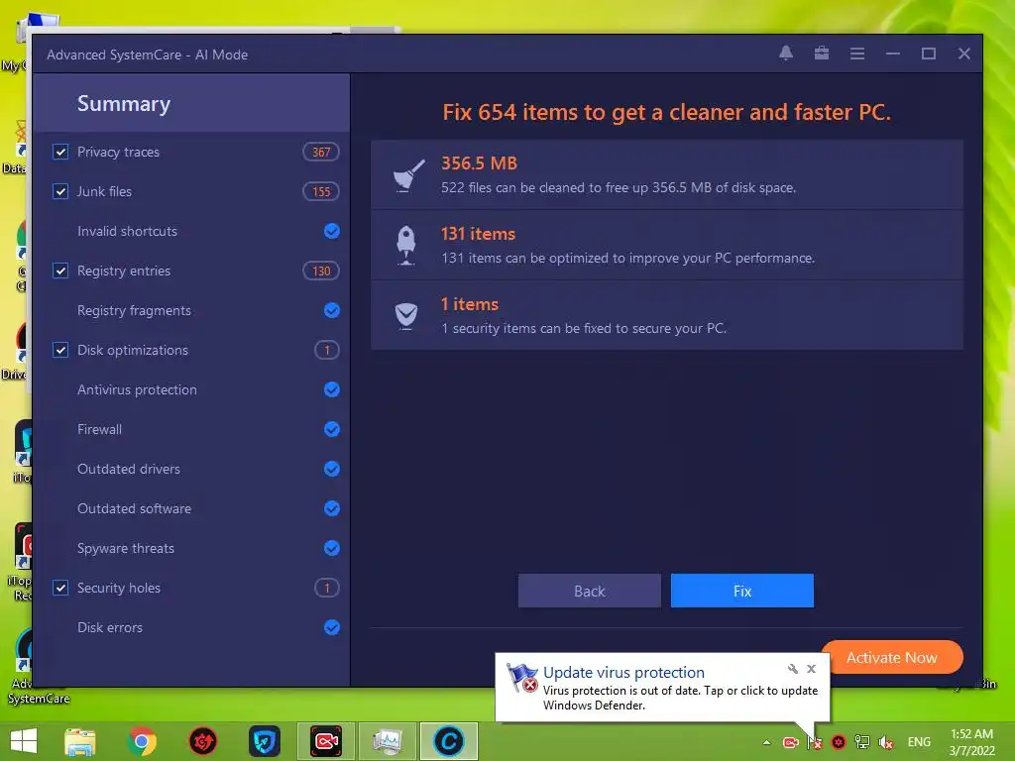1015x761 pixels.
Task: Click Action Center flag tray icon
Action: [x=815, y=742]
